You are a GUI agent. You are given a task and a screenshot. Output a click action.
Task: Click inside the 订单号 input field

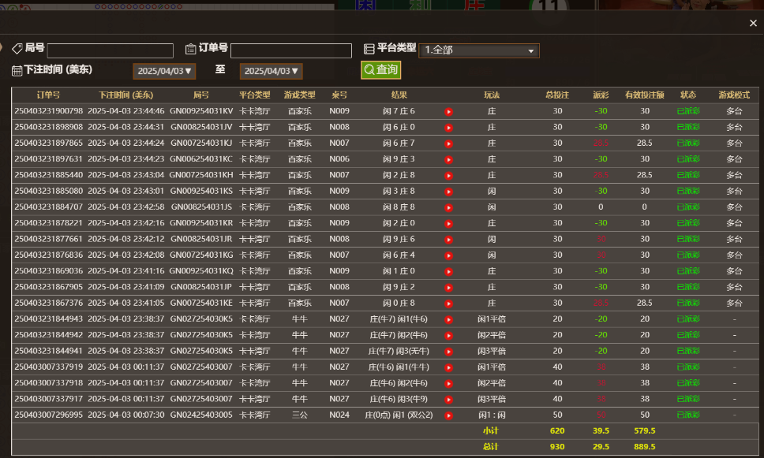[292, 50]
